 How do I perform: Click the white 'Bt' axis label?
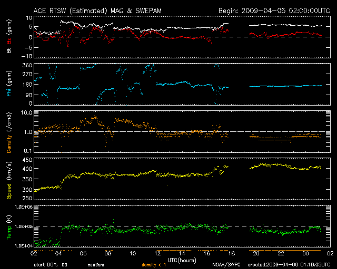coord(9,50)
